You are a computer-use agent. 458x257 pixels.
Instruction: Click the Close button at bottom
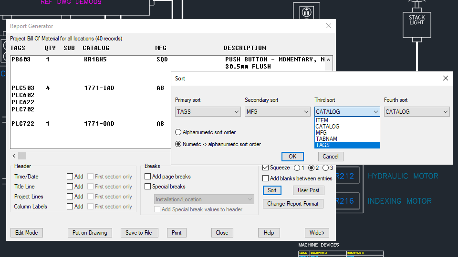[x=222, y=233]
